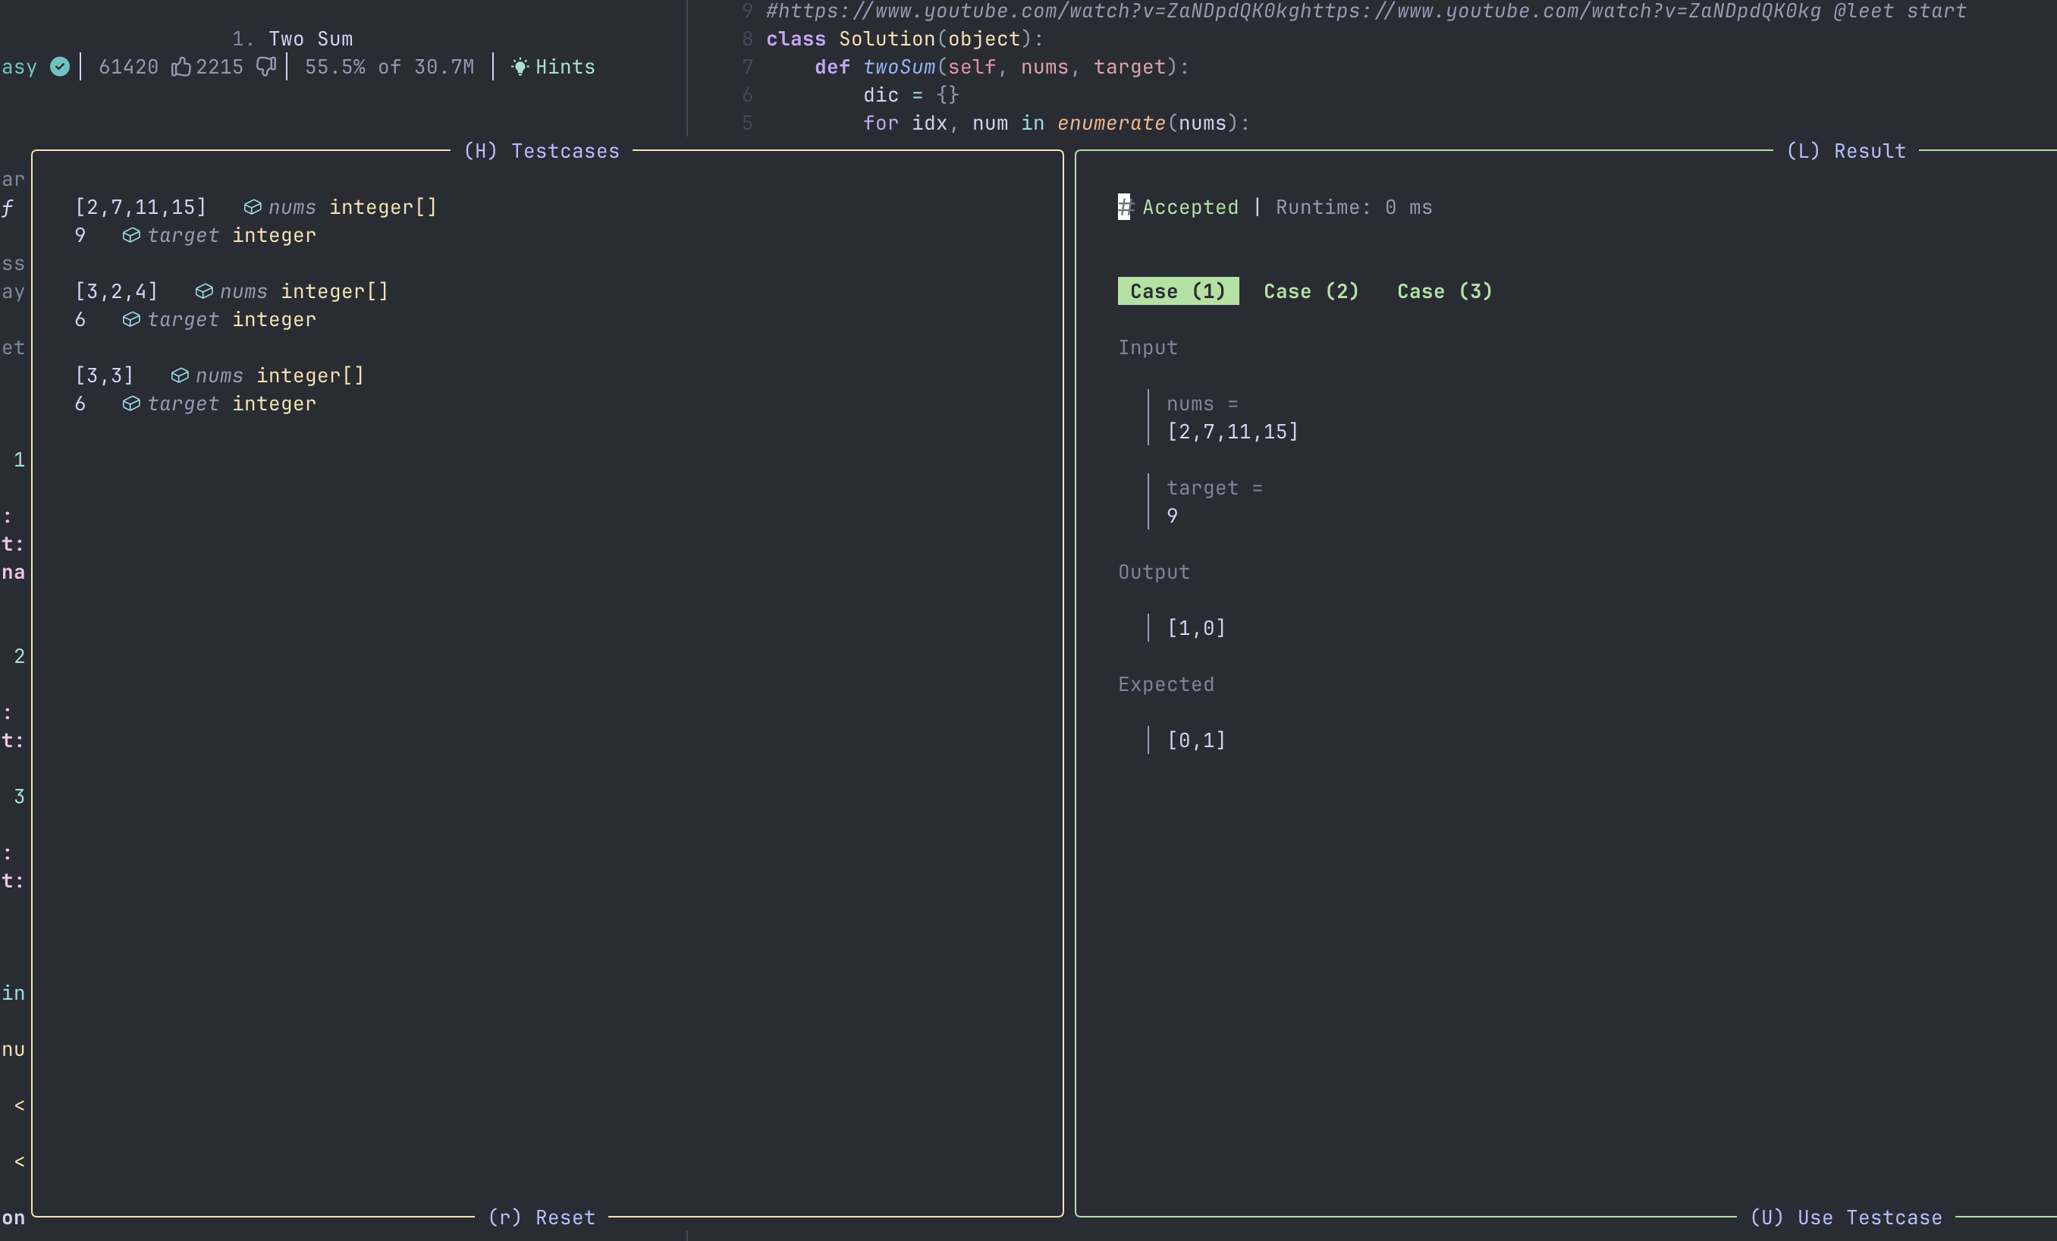Click the thumbs-down dislikes icon after 2215
Screen dimensions: 2057x1241
tap(265, 67)
